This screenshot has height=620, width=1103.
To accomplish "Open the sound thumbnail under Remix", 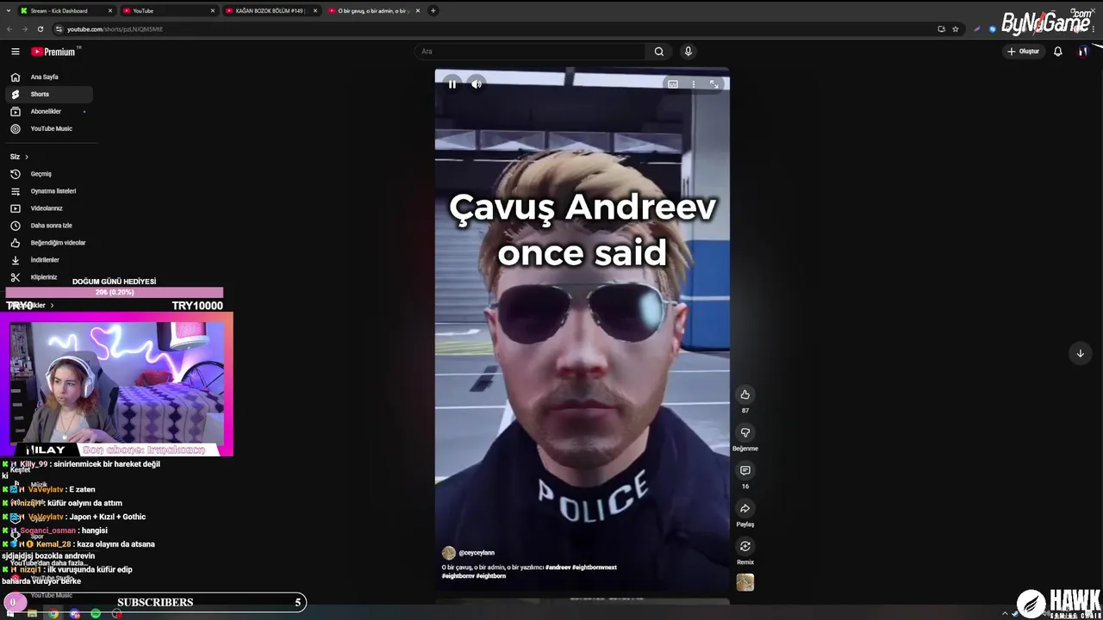I will pyautogui.click(x=745, y=583).
